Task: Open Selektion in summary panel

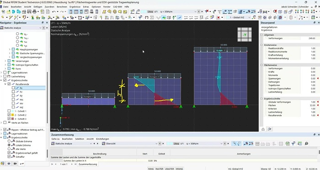Action: (80, 139)
